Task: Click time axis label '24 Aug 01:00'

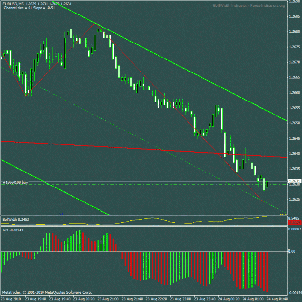Action: tap(253, 299)
